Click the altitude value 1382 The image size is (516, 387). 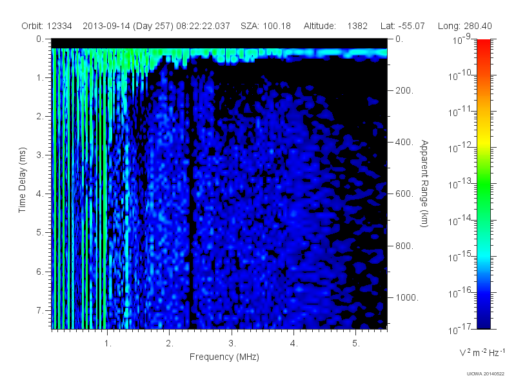(x=357, y=26)
